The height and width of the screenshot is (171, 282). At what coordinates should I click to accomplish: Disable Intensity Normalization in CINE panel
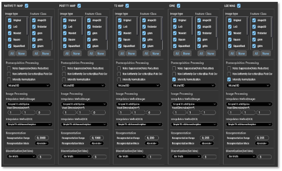174,79
